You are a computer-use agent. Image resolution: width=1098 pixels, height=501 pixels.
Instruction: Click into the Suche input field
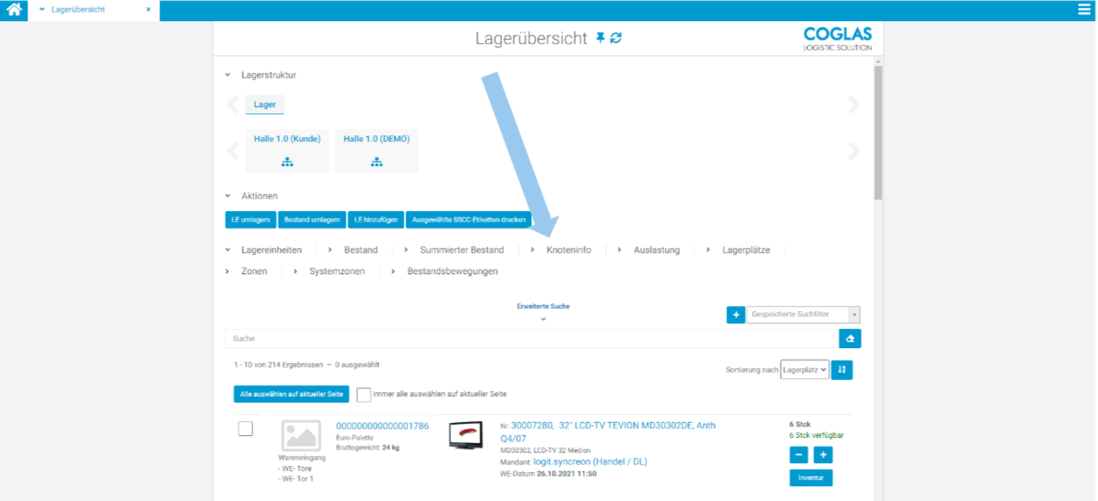click(527, 338)
